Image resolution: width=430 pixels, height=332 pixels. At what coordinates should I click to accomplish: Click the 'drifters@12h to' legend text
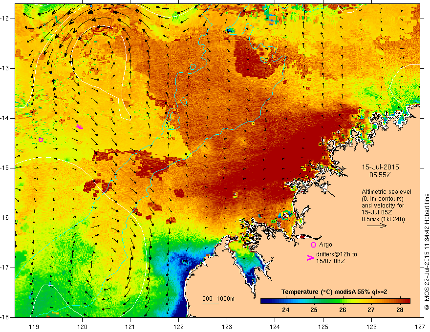(x=337, y=254)
